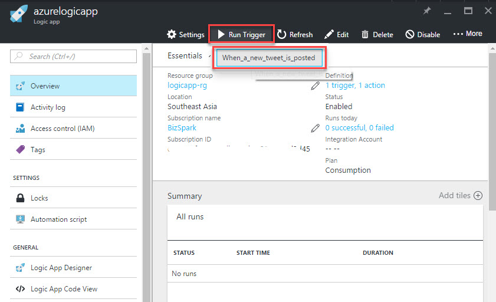This screenshot has width=496, height=302.
Task: Click the STATUS column header
Action: coord(184,252)
